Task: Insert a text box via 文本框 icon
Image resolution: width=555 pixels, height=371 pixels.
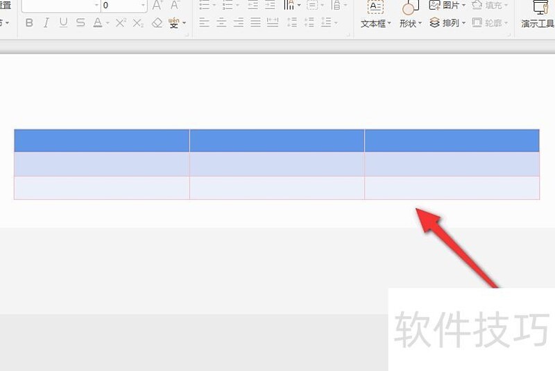Action: pos(375,7)
